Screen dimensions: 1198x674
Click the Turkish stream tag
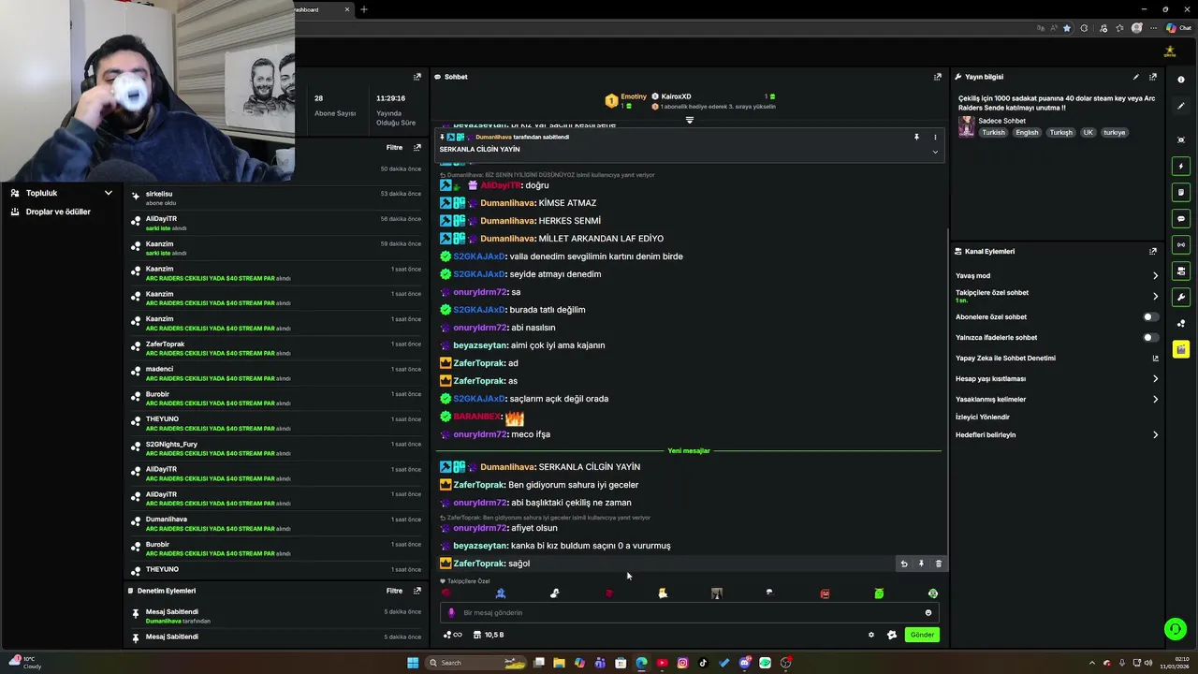pos(993,132)
